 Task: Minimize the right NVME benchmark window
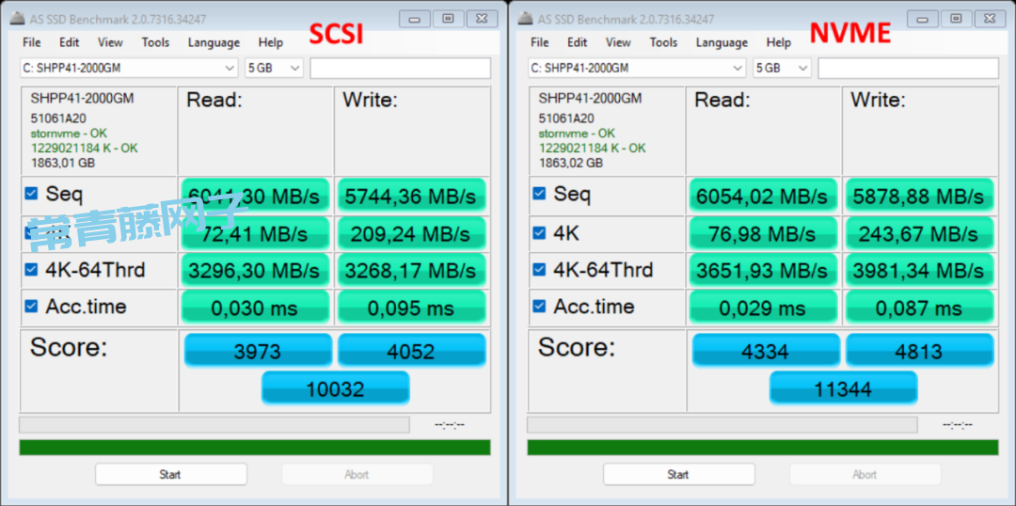coord(920,19)
